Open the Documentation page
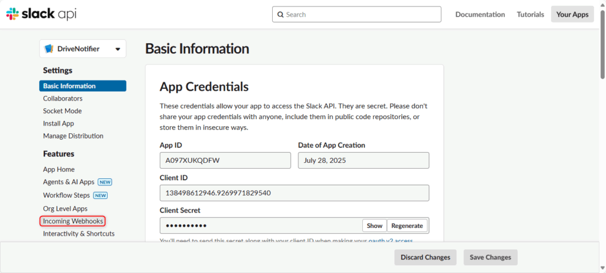Screen dimensions: 606x273 pyautogui.click(x=480, y=14)
